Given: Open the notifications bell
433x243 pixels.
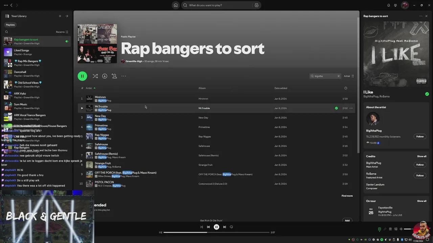Looking at the screenshot, I should point(388,5).
